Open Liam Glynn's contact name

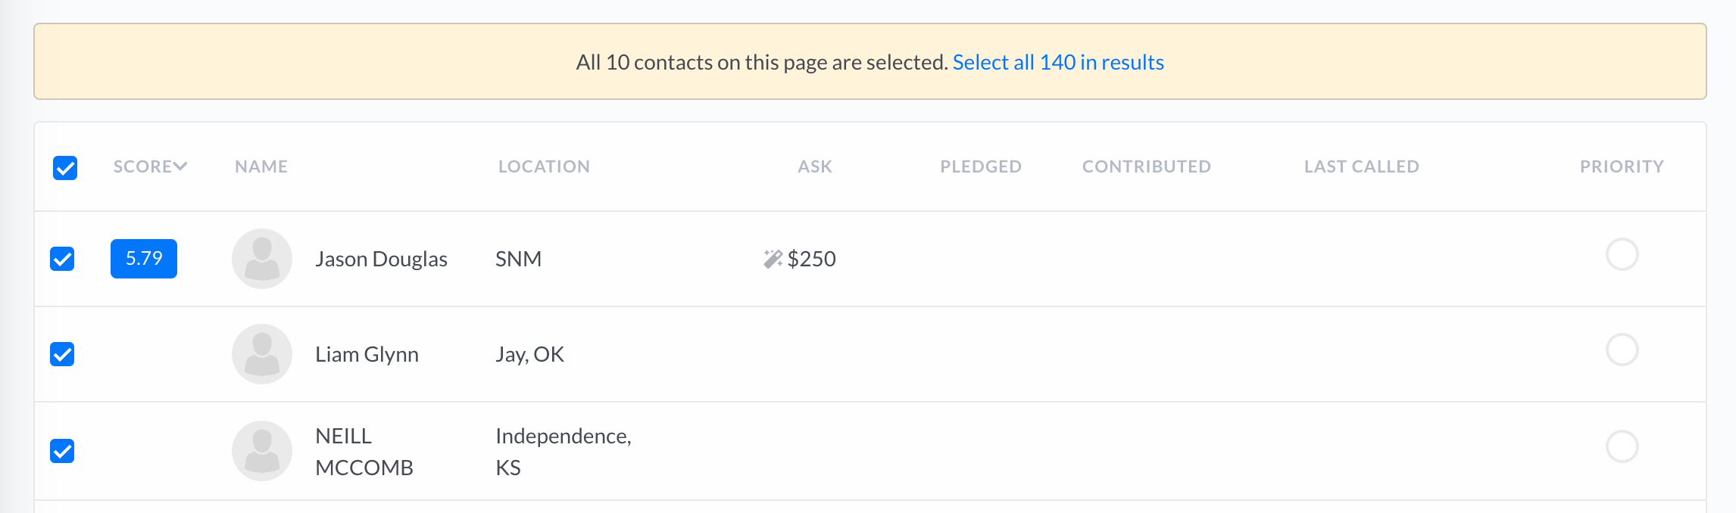(367, 354)
